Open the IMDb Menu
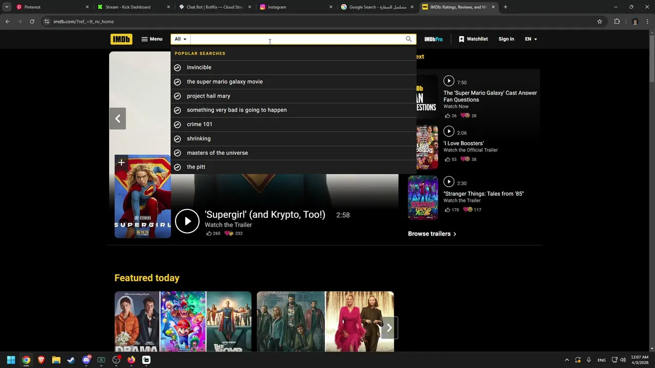 pyautogui.click(x=152, y=39)
